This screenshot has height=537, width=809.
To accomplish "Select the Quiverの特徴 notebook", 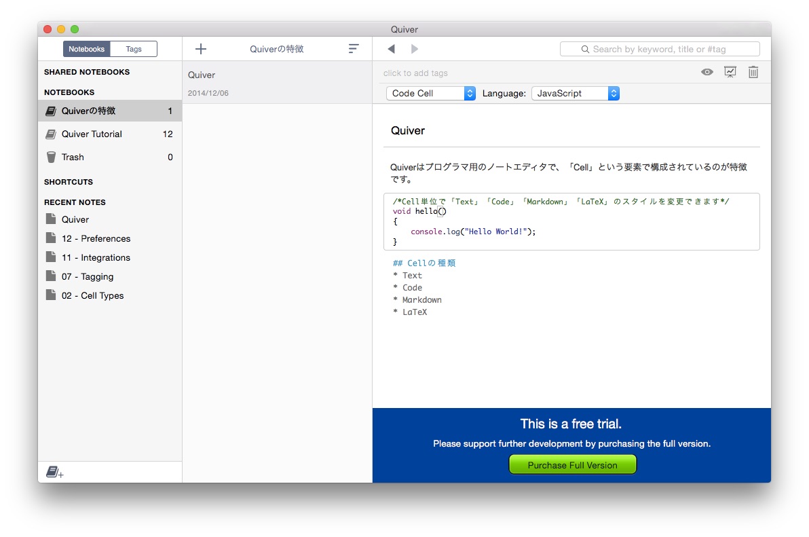I will click(x=110, y=111).
